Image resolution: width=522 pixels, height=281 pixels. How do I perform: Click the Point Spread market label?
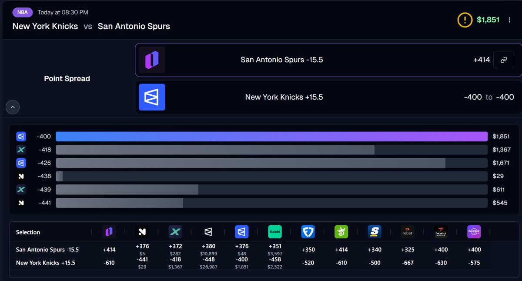click(67, 79)
